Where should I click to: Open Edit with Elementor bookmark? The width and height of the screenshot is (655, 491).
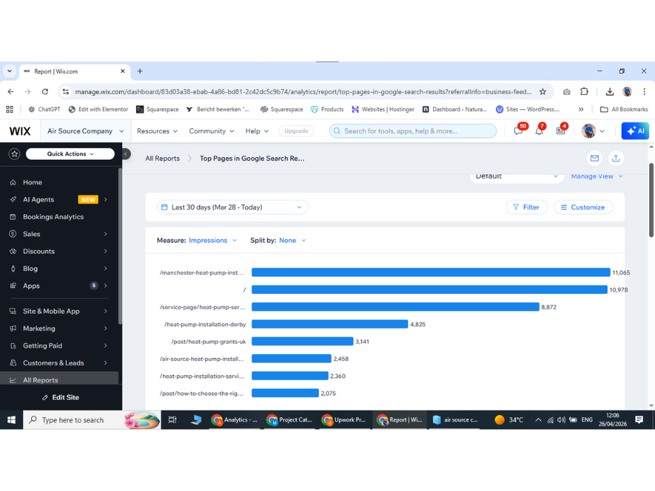[98, 109]
